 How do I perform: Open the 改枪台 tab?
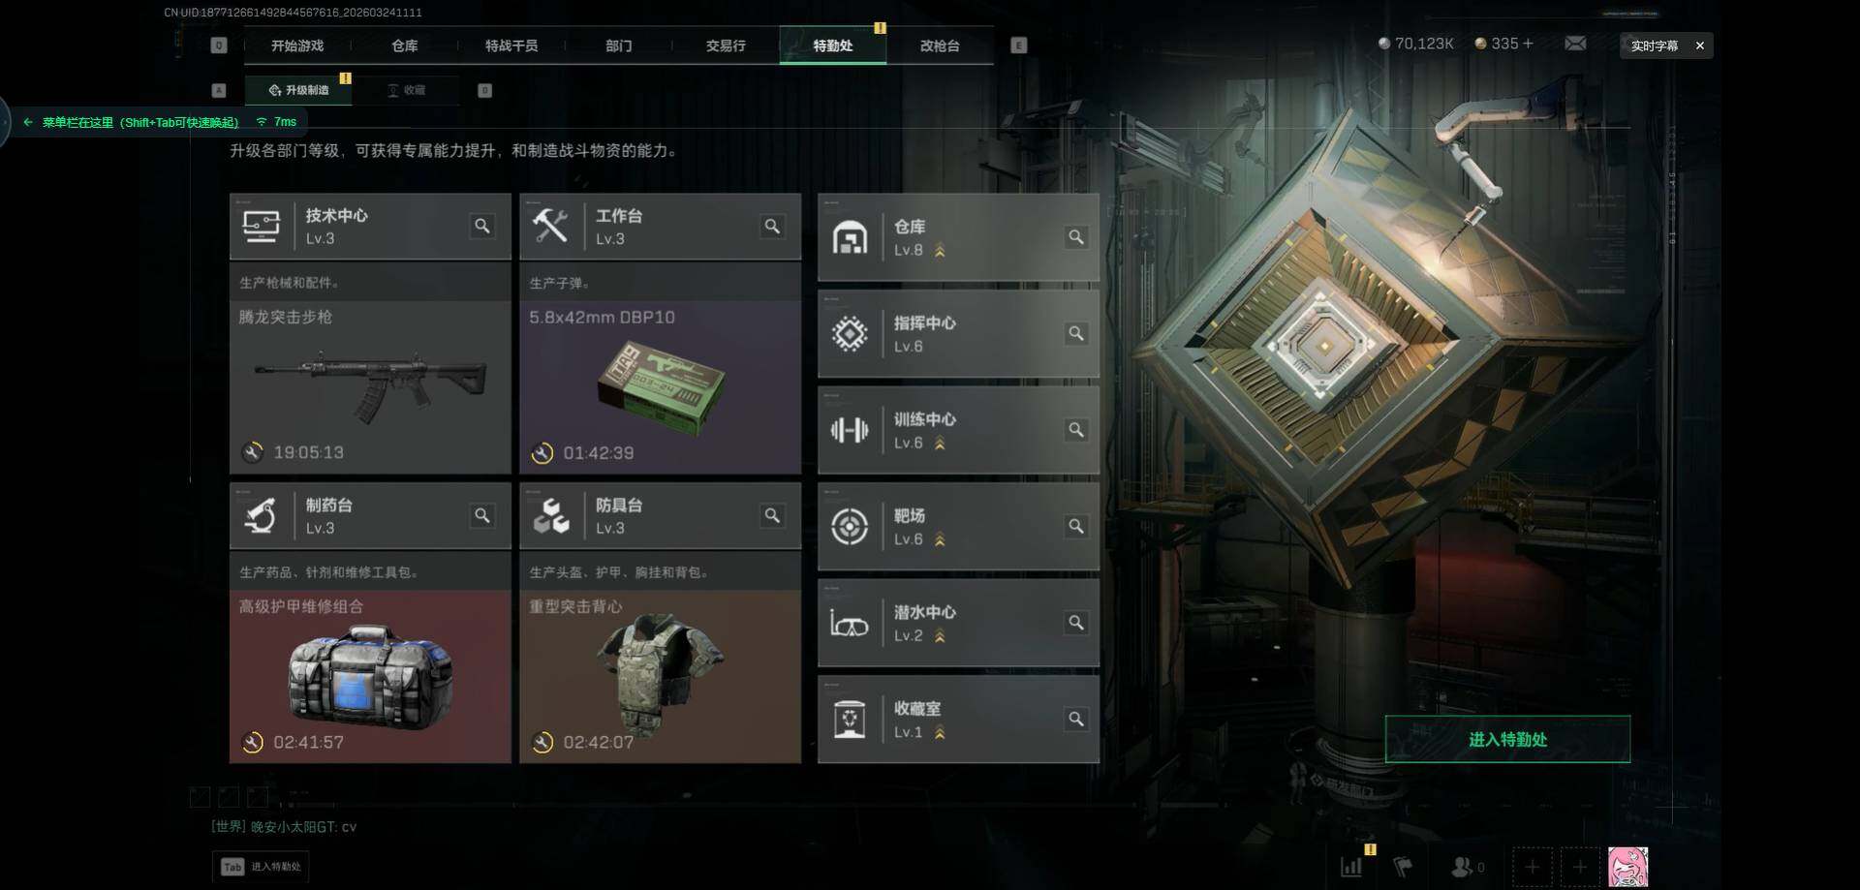940,46
